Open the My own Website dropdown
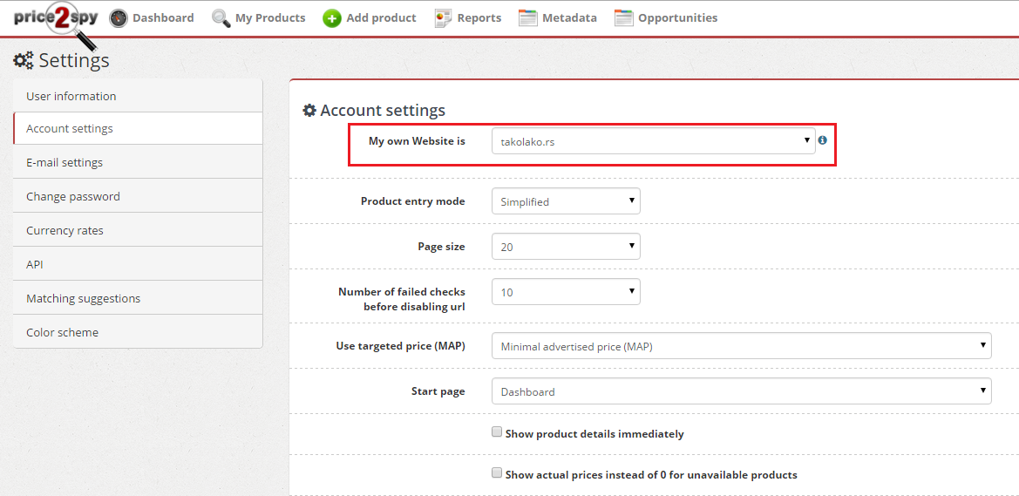 pyautogui.click(x=653, y=141)
